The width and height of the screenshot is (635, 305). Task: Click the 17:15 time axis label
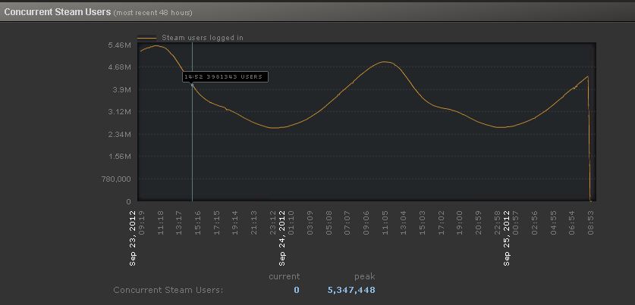pos(217,223)
